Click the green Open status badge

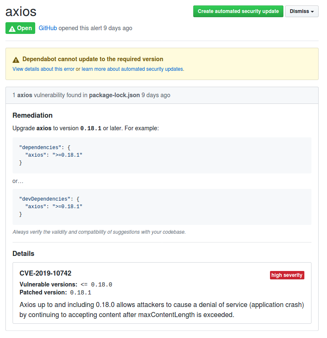tap(20, 28)
